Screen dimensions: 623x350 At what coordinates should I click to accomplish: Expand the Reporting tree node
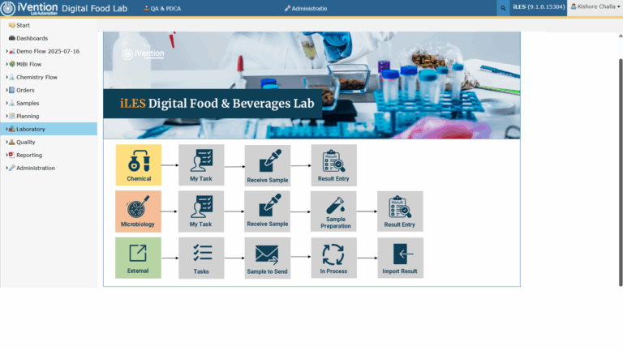coord(6,155)
